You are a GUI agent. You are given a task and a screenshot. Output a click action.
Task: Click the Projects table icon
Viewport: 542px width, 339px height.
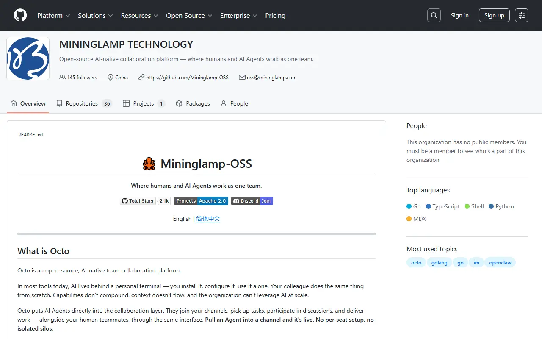(x=126, y=103)
